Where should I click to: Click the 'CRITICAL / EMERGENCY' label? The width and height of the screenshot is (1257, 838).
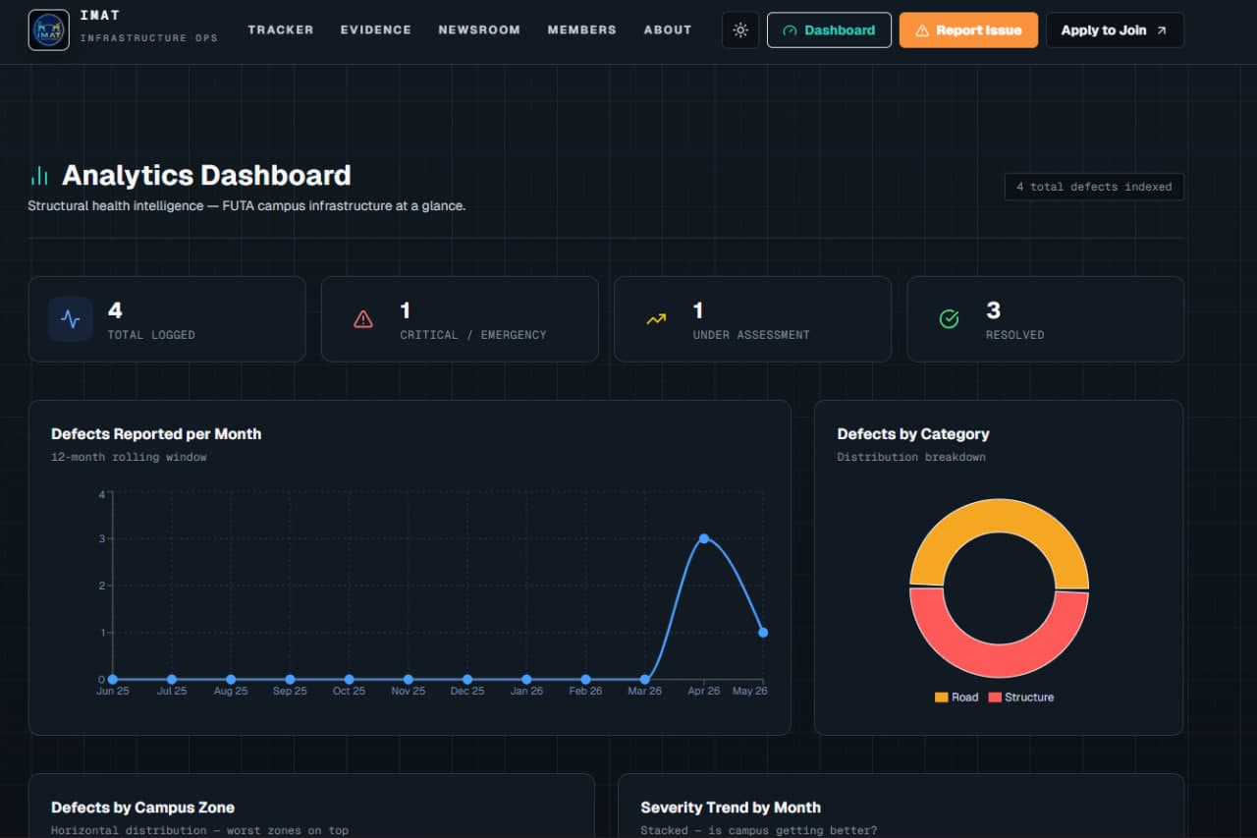pyautogui.click(x=473, y=335)
